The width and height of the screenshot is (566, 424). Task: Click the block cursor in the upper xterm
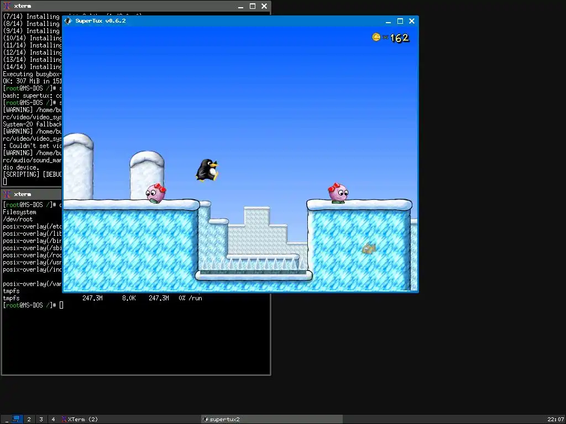coord(4,182)
